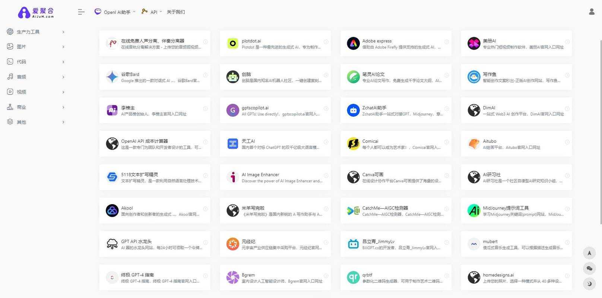Image resolution: width=602 pixels, height=298 pixels.
Task: Click the 美册AI logo icon
Action: tap(474, 44)
